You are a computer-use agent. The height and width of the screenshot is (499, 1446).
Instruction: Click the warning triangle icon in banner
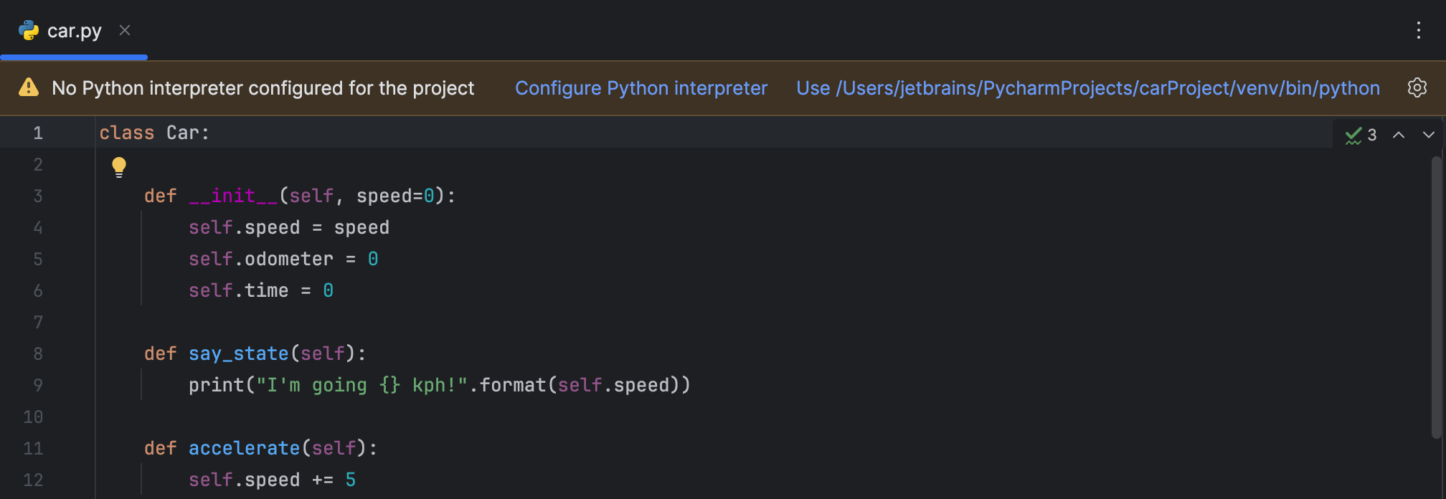tap(29, 88)
